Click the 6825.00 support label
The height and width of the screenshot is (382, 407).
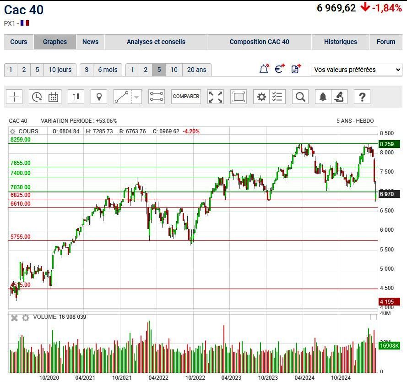coord(20,195)
